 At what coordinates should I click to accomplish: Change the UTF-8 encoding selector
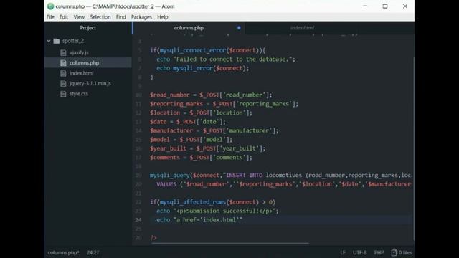[359, 252]
